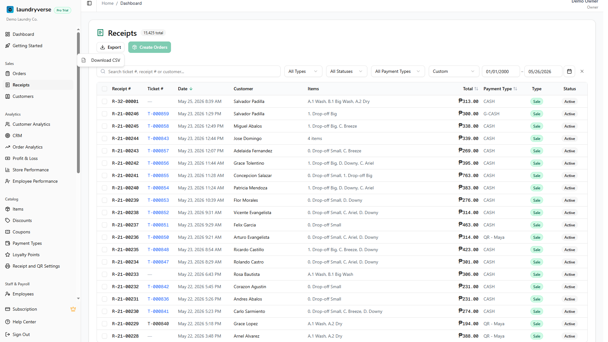Image resolution: width=608 pixels, height=342 pixels.
Task: Click the Getting Started rocket icon
Action: [x=8, y=46]
